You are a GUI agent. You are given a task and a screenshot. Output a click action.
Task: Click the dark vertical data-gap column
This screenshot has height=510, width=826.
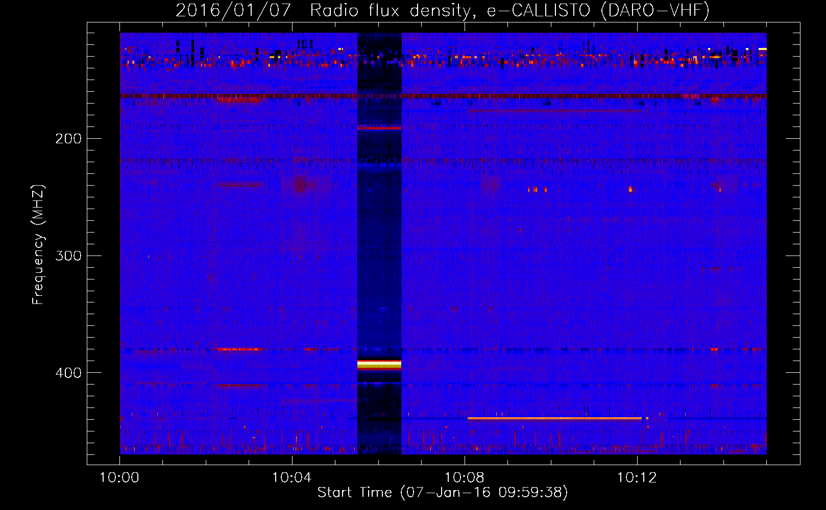(x=379, y=243)
